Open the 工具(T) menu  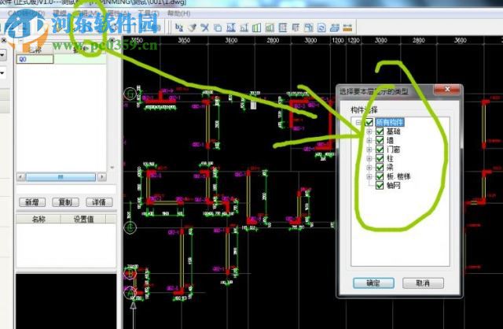coord(149,13)
